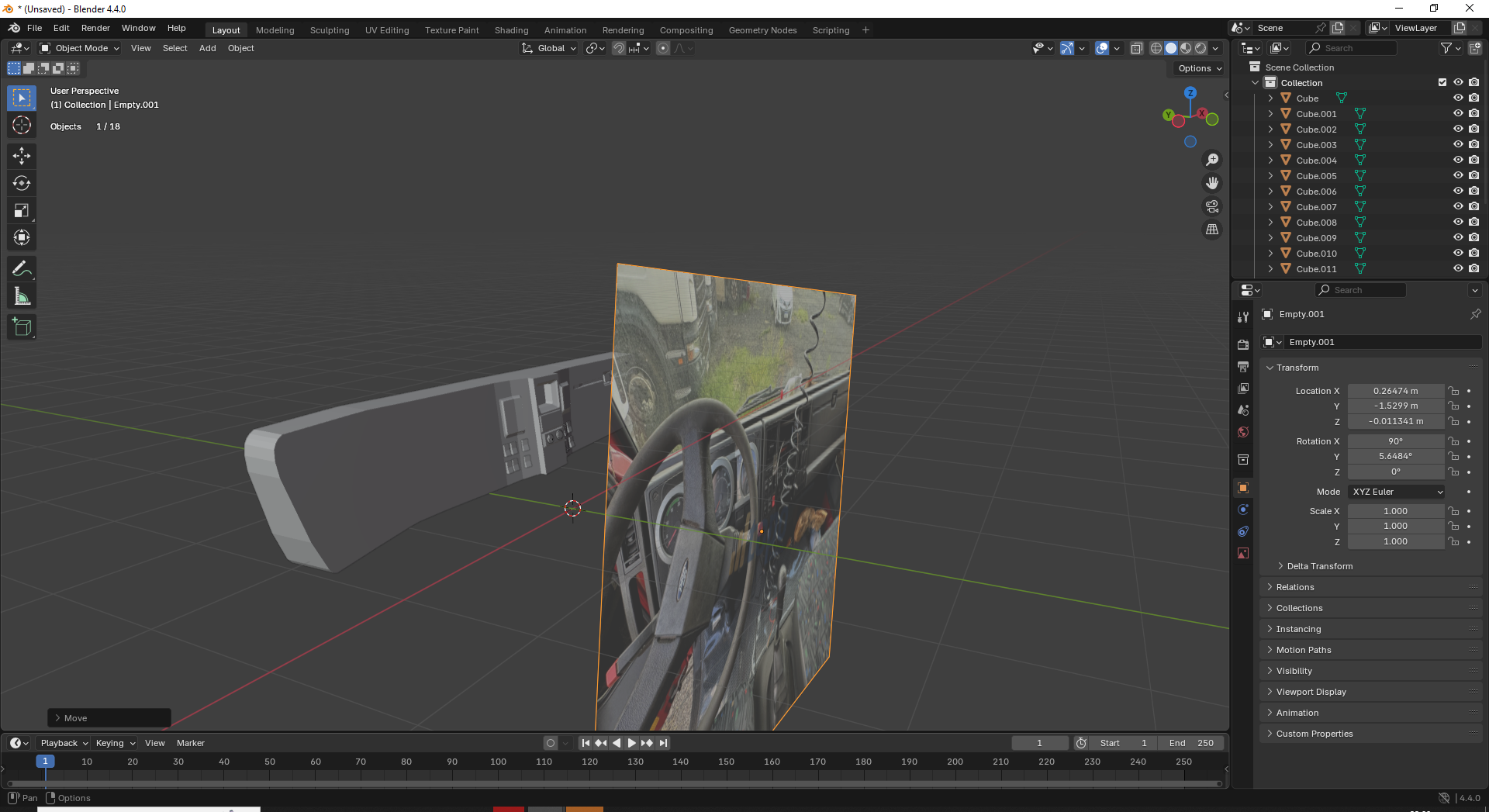Open the File menu

click(34, 28)
